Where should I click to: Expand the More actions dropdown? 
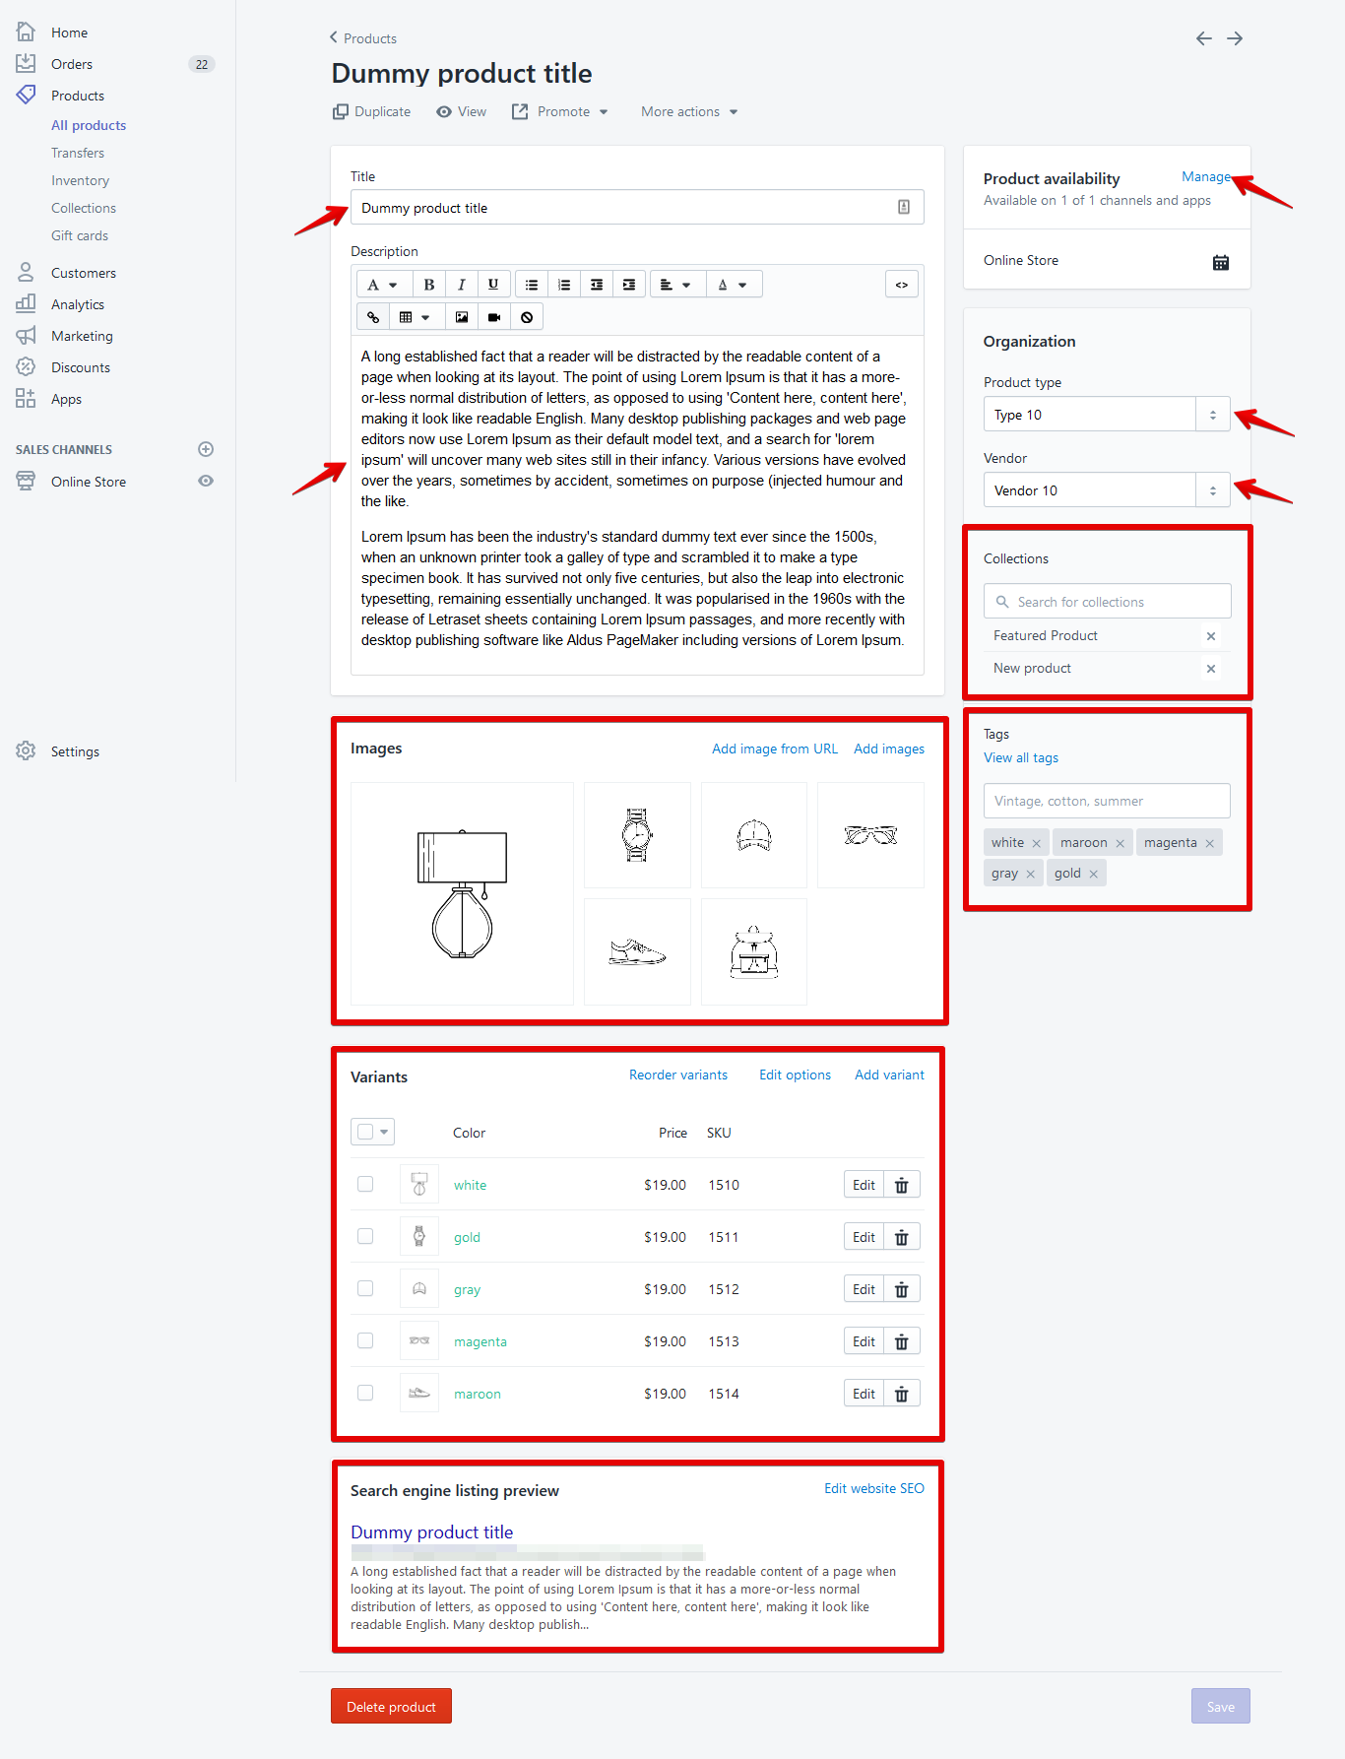[x=689, y=111]
